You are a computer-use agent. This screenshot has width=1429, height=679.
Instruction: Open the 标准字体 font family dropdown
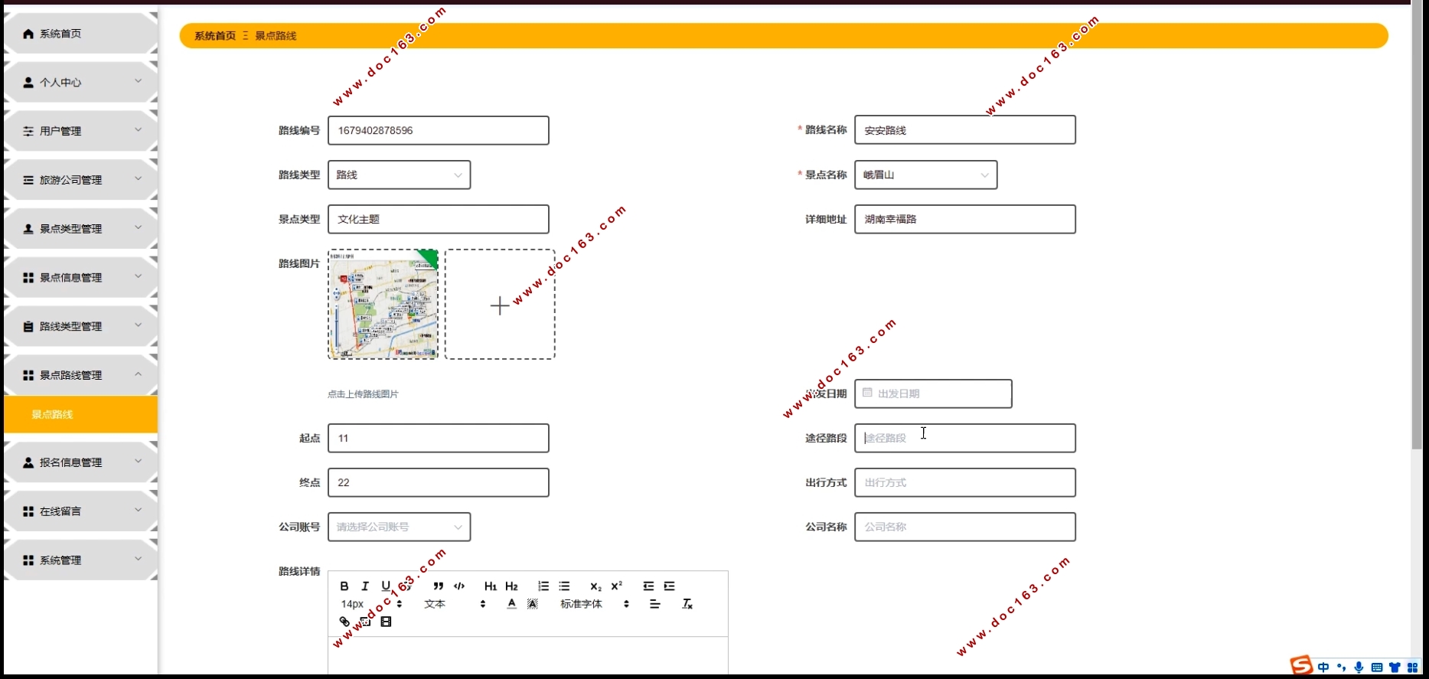[x=595, y=604]
